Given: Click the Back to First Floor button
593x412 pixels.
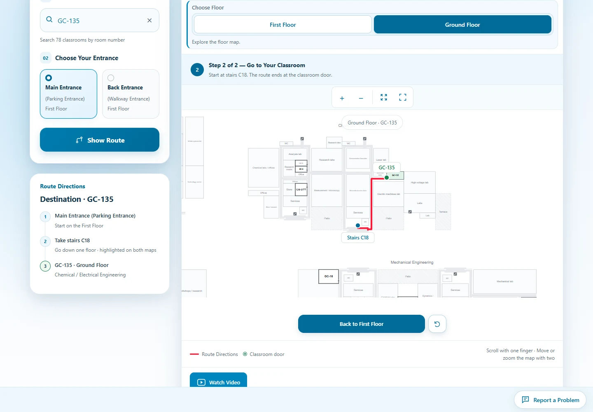Looking at the screenshot, I should 361,324.
